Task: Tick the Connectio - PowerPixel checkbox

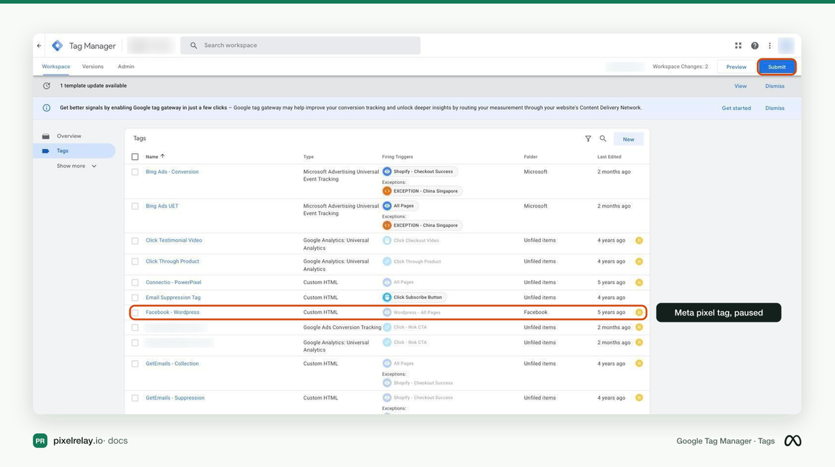Action: tap(135, 283)
